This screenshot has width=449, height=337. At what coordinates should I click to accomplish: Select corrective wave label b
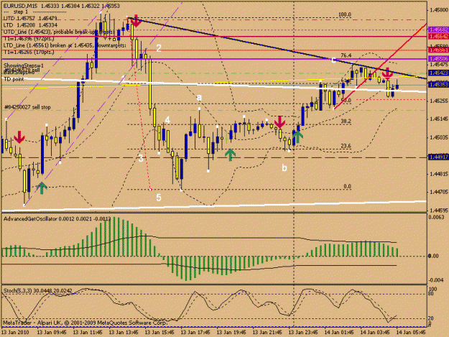284,167
